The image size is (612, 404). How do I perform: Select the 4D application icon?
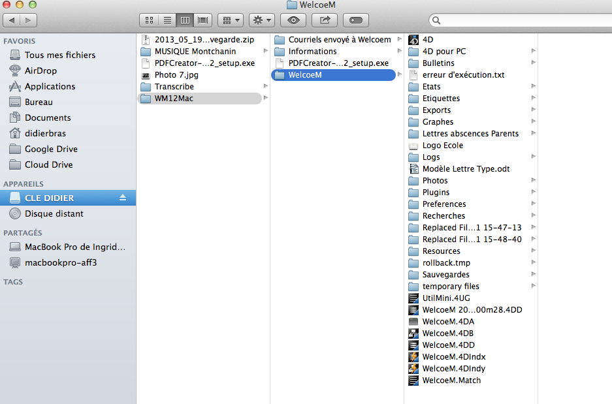coord(413,39)
